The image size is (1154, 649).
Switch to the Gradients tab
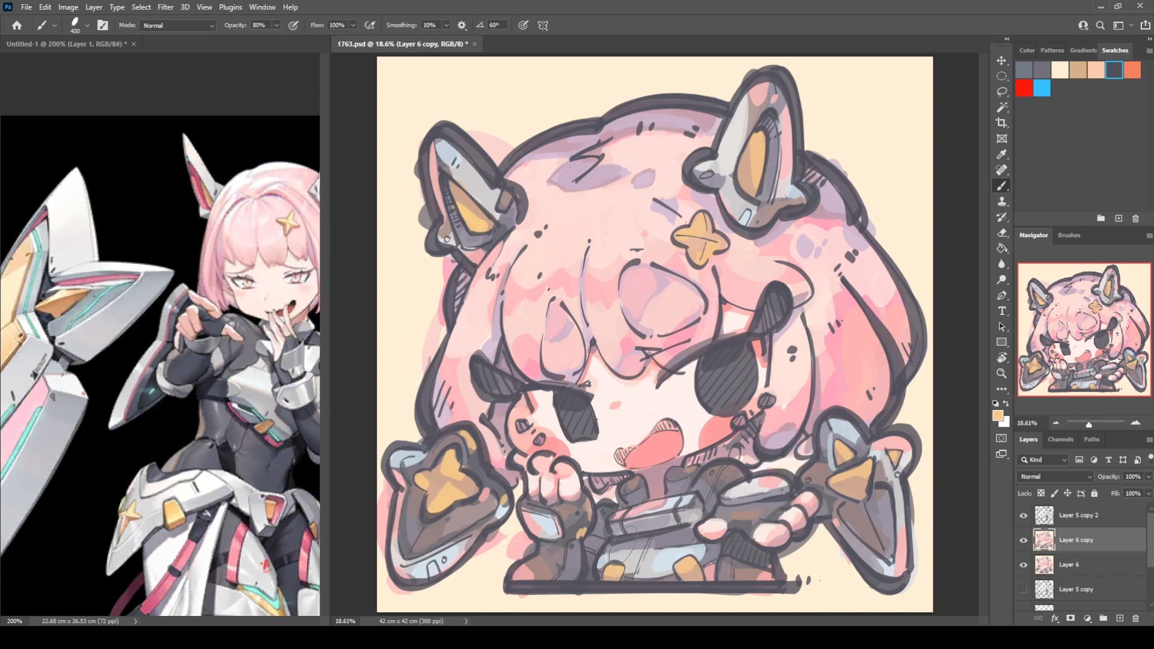tap(1083, 50)
